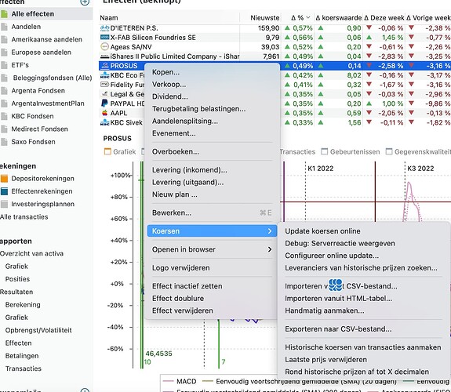451x392 pixels.
Task: Open the Grafiek tab
Action: (120, 151)
